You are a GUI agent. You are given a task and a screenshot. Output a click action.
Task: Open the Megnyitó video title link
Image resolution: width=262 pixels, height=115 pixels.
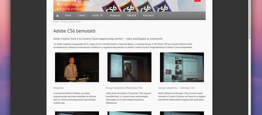click(x=58, y=88)
